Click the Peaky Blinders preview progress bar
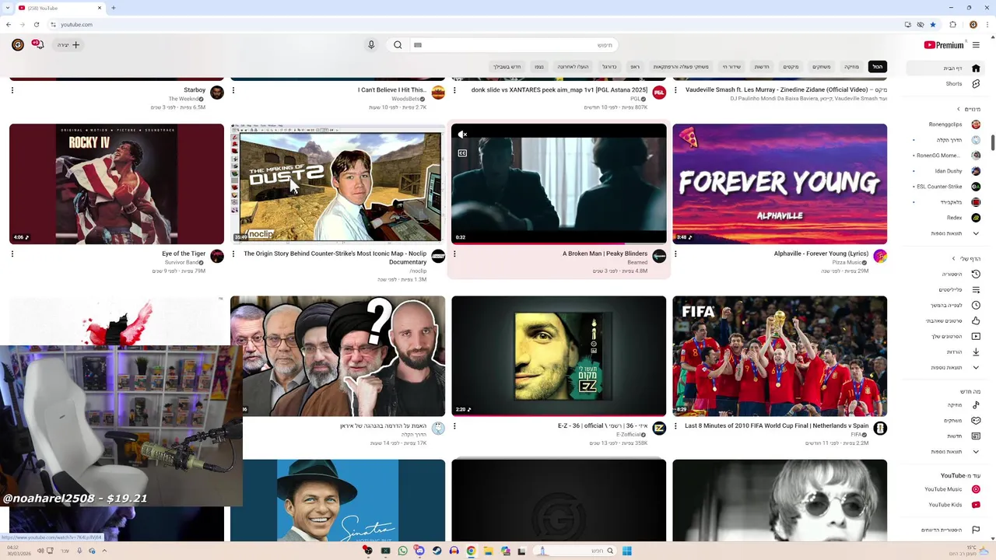The image size is (996, 560). 559,243
